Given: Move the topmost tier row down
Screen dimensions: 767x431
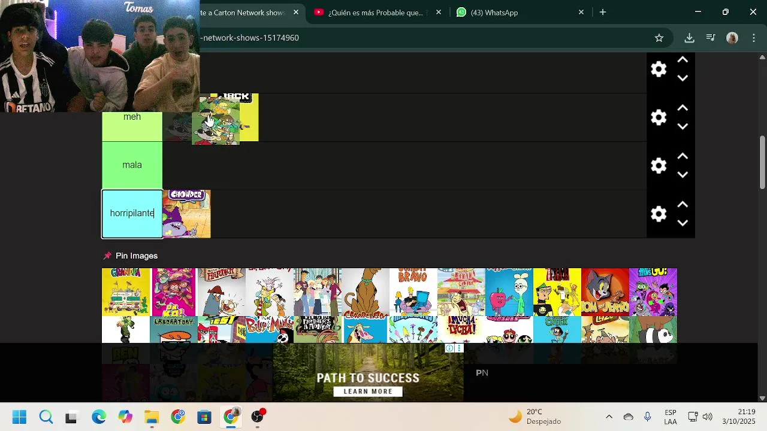Looking at the screenshot, I should [x=683, y=78].
